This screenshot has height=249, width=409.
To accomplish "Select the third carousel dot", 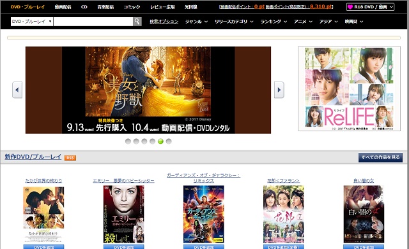I will pos(144,141).
